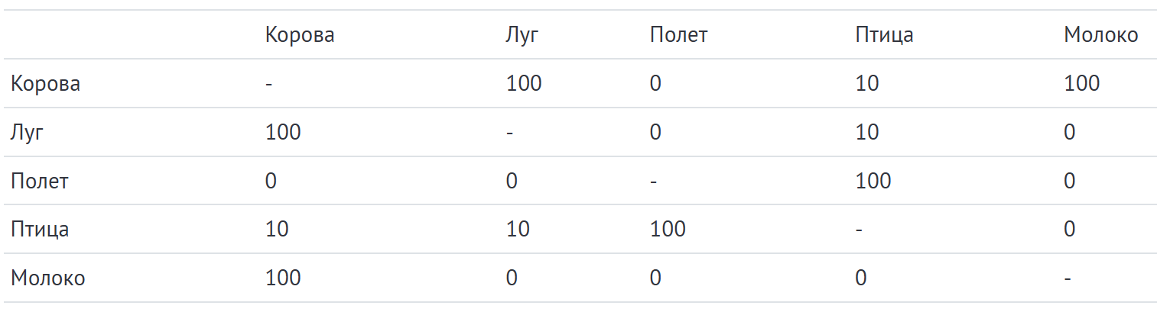
Task: Click the 10 in Корова row, Птица column
Action: 867,84
